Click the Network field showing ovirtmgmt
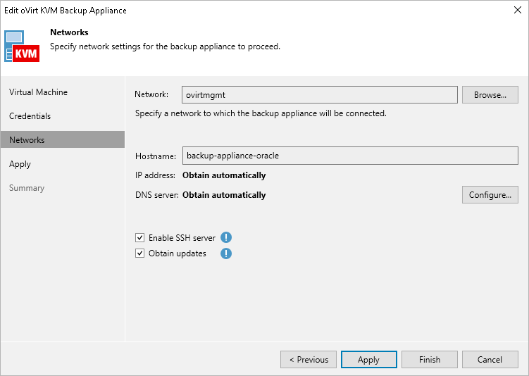Viewport: 529px width, 376px height. 320,95
